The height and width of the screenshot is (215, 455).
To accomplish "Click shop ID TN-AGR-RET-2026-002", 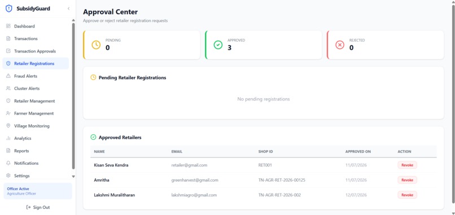I will [279, 195].
